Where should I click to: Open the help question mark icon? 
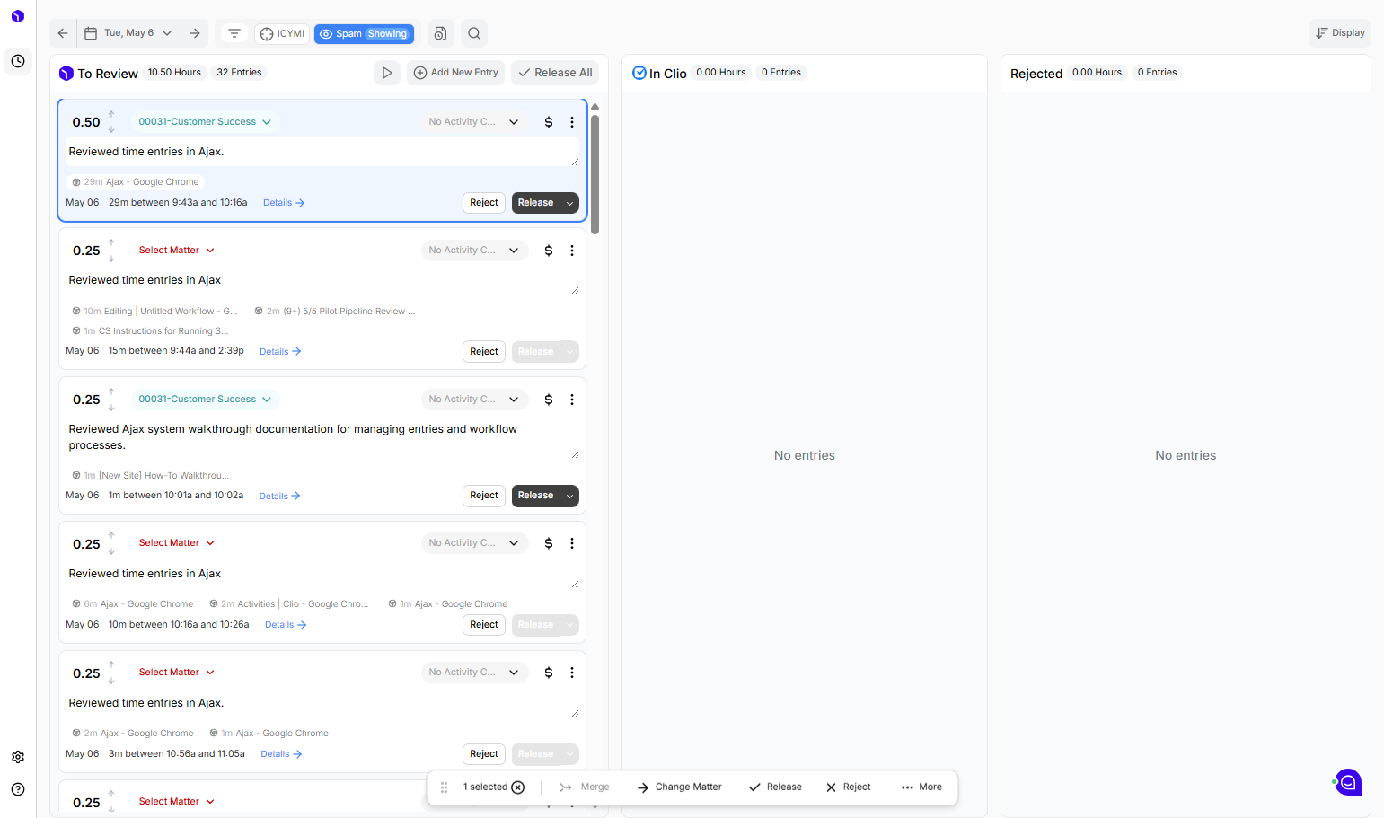[18, 789]
